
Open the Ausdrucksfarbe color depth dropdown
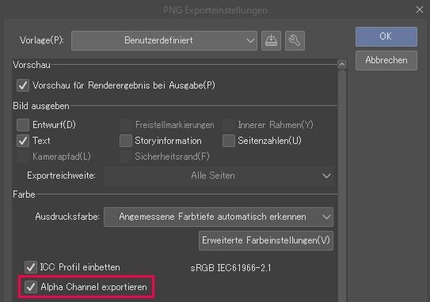tap(219, 217)
